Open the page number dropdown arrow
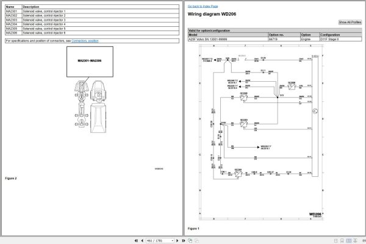Image resolution: width=366 pixels, height=244 pixels. click(x=173, y=240)
